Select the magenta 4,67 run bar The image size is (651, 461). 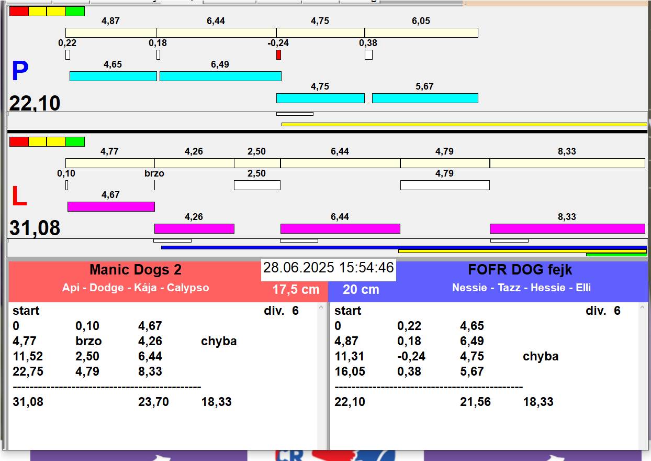click(111, 206)
